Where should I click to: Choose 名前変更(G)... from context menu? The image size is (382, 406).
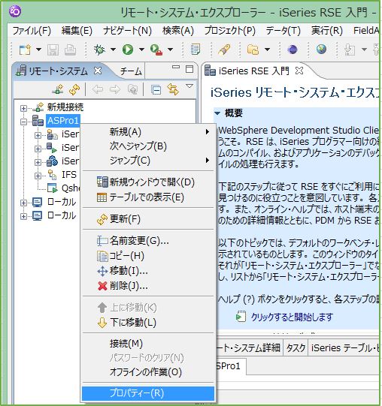pyautogui.click(x=148, y=241)
